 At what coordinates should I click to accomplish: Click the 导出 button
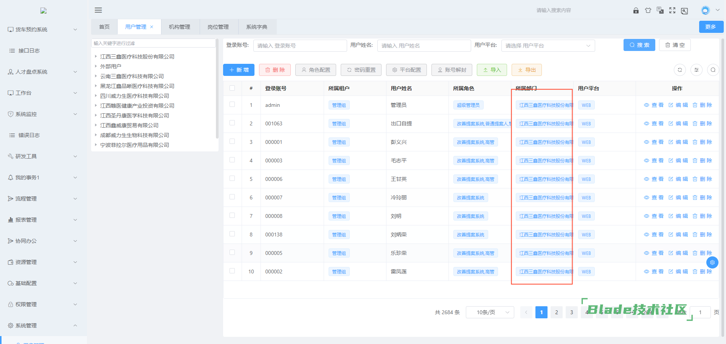527,70
